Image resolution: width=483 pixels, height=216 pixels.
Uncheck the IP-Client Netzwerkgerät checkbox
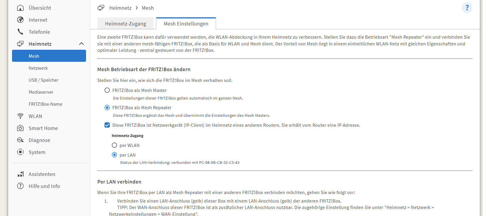pos(107,125)
